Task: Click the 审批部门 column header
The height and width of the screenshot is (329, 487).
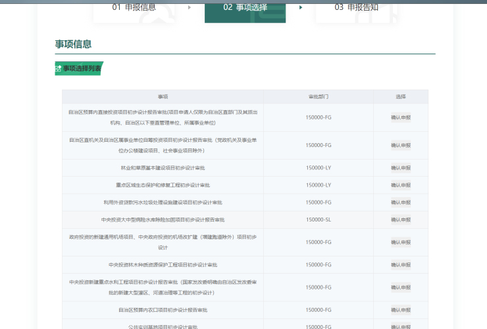Action: point(319,97)
